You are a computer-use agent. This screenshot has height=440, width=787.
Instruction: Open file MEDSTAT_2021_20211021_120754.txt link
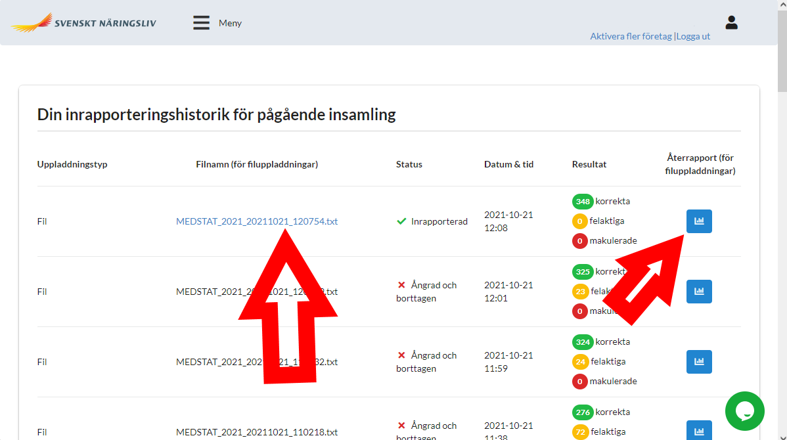click(257, 221)
